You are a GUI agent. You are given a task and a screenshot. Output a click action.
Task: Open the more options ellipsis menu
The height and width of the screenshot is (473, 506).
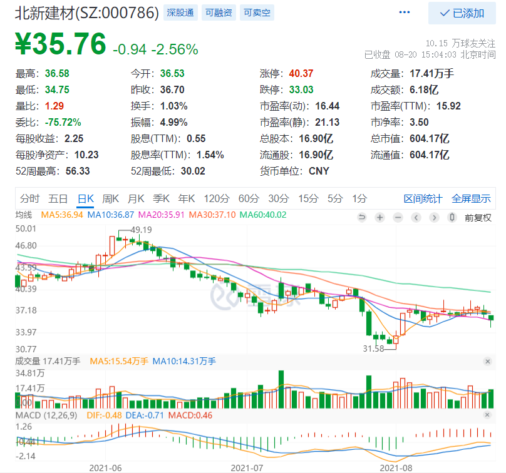tap(404, 12)
